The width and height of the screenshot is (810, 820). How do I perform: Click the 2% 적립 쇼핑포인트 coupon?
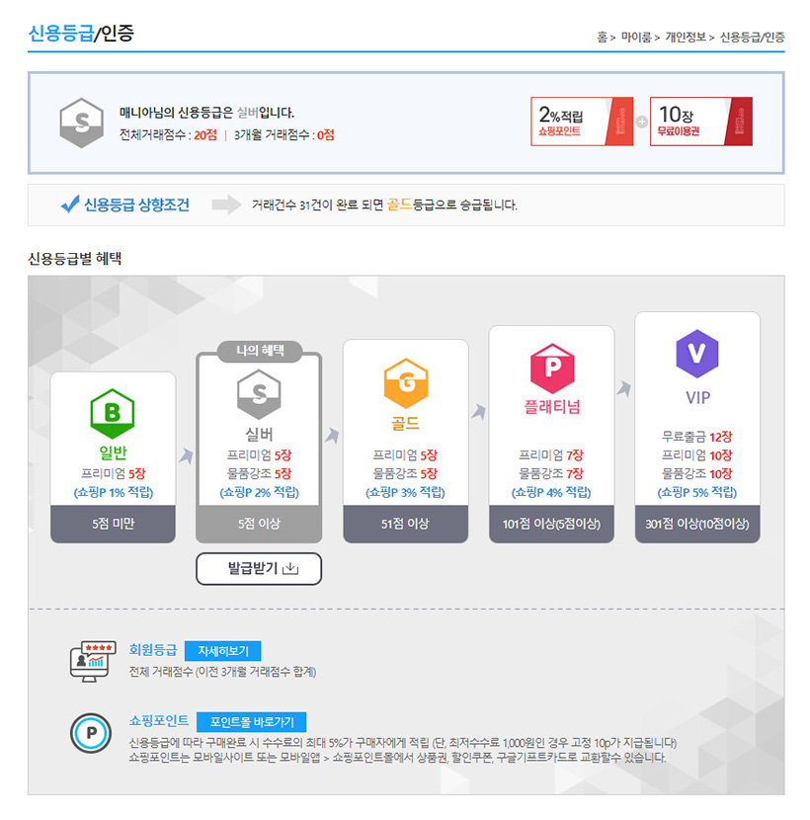582,122
